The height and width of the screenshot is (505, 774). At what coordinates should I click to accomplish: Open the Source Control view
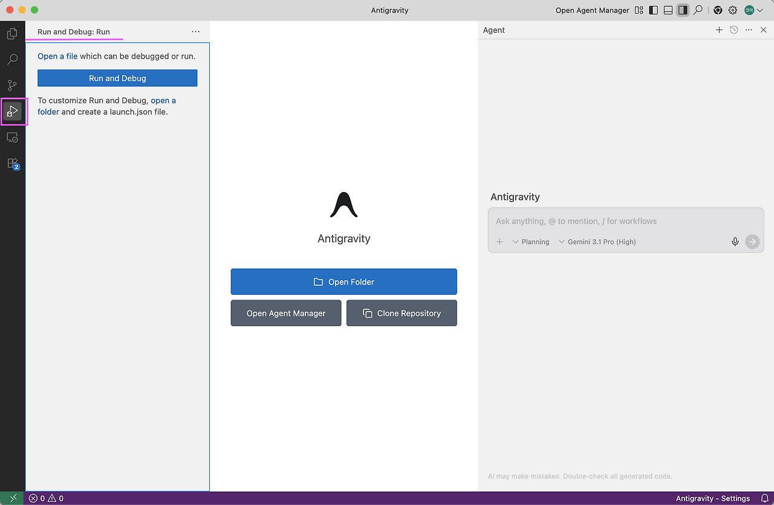coord(12,85)
